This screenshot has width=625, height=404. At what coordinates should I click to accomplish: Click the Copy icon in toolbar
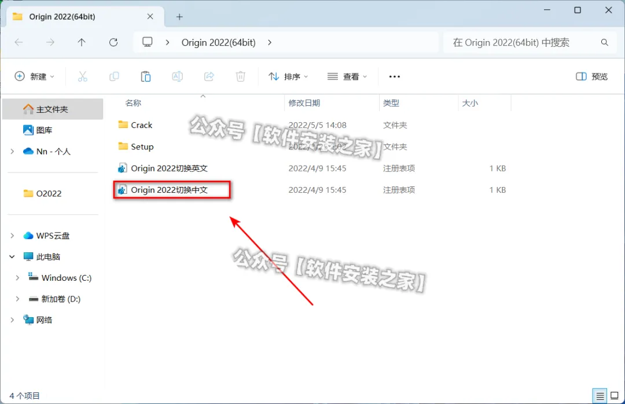(114, 76)
